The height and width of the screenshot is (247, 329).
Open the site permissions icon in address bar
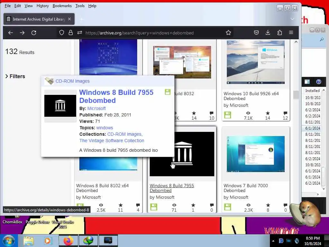coord(80,32)
